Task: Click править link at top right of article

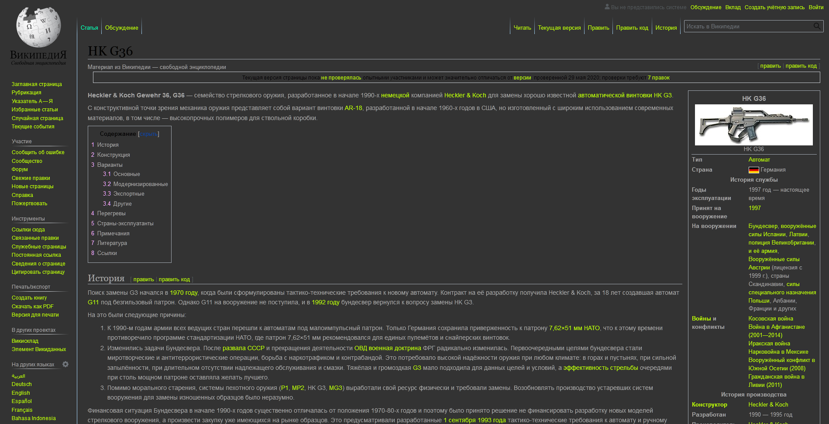Action: [x=771, y=66]
